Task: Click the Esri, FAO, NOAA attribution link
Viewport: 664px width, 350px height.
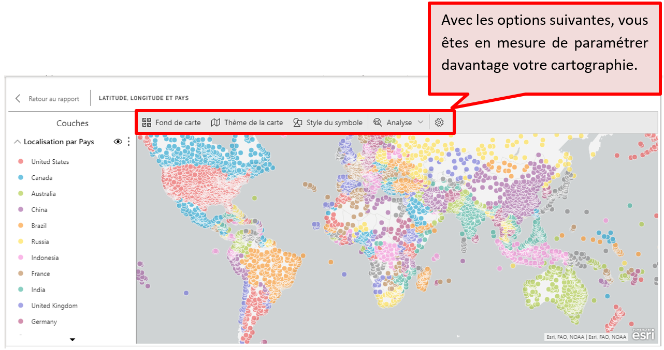Action: coord(586,336)
